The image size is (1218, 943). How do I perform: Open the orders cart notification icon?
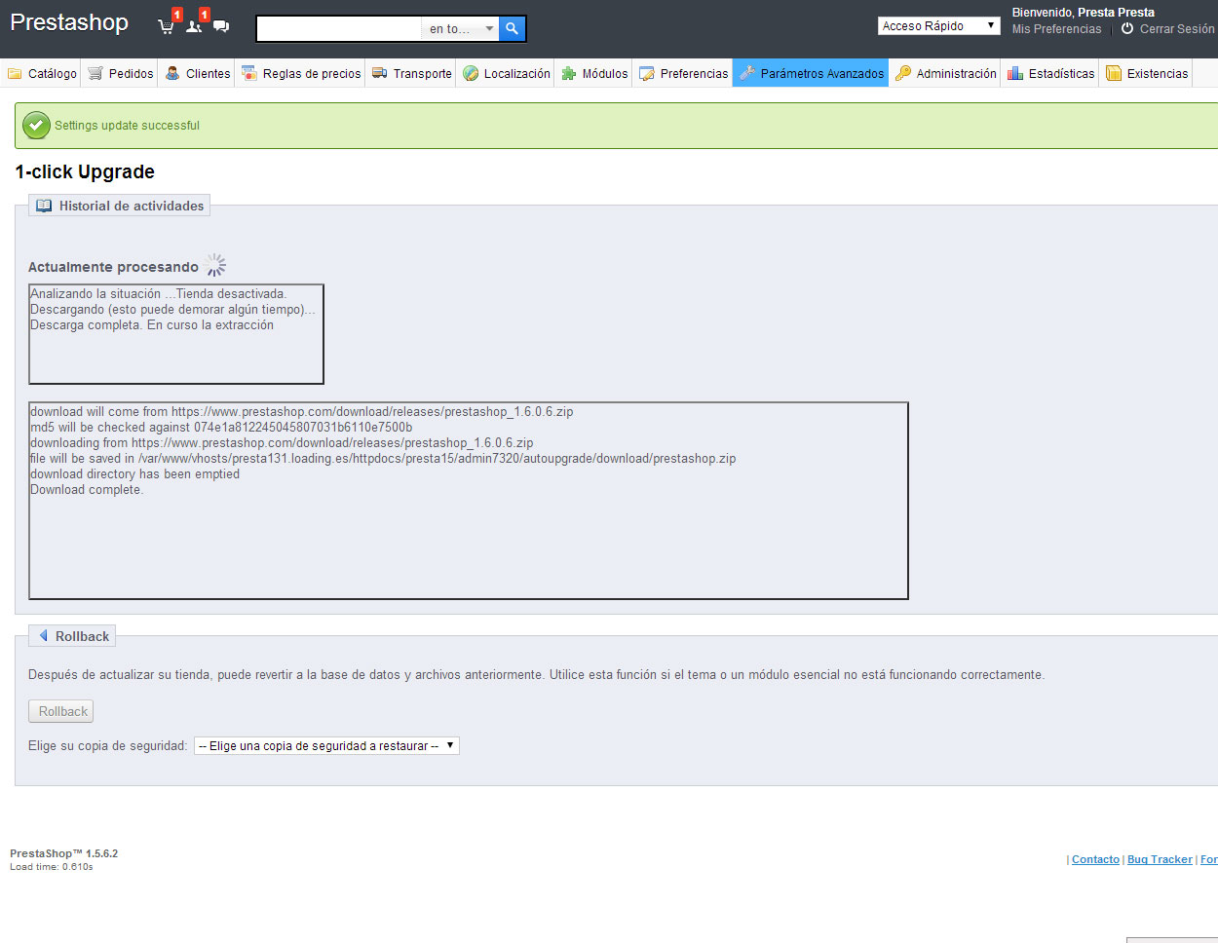[167, 25]
